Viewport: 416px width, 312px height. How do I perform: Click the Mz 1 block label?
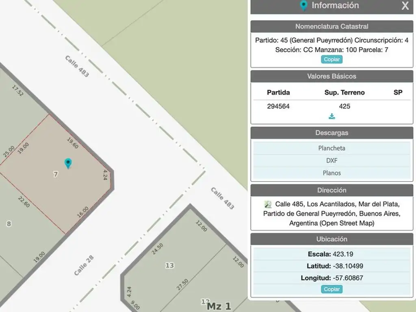(219, 306)
